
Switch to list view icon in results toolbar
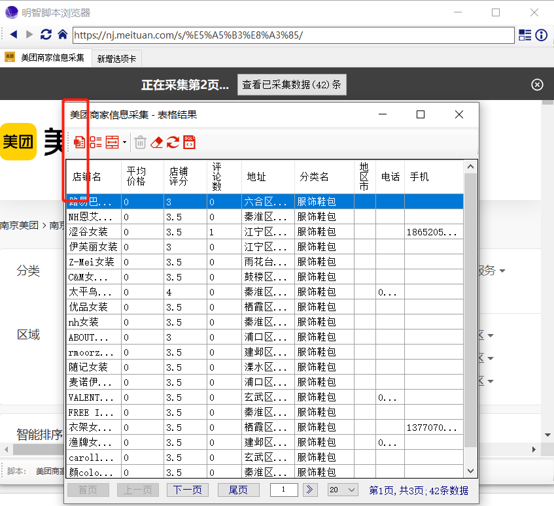tap(95, 143)
